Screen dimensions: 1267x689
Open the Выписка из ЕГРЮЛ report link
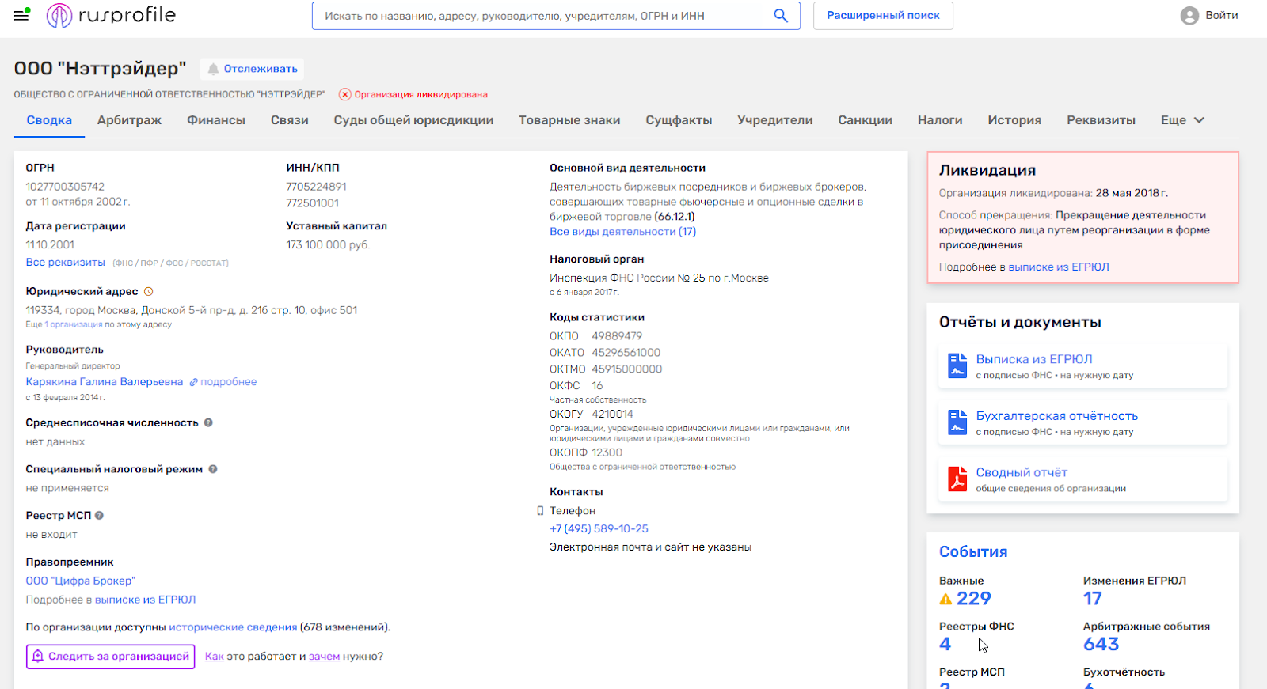pyautogui.click(x=1034, y=359)
